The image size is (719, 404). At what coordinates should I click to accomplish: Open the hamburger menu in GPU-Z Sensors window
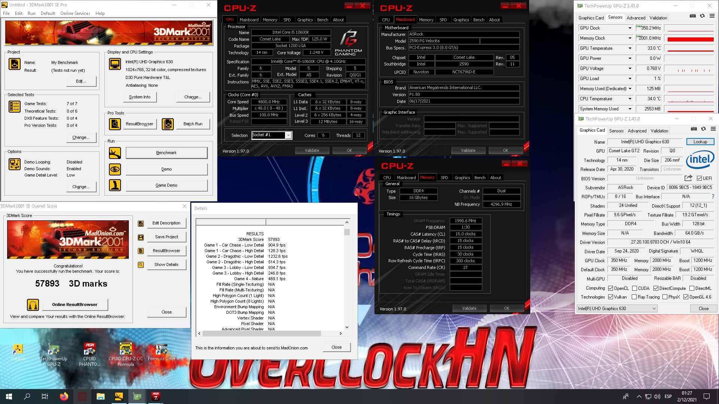pyautogui.click(x=712, y=16)
